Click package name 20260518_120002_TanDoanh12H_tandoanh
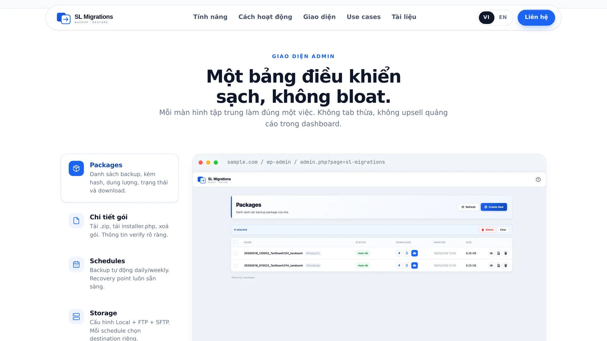The height and width of the screenshot is (341, 607). (x=273, y=253)
